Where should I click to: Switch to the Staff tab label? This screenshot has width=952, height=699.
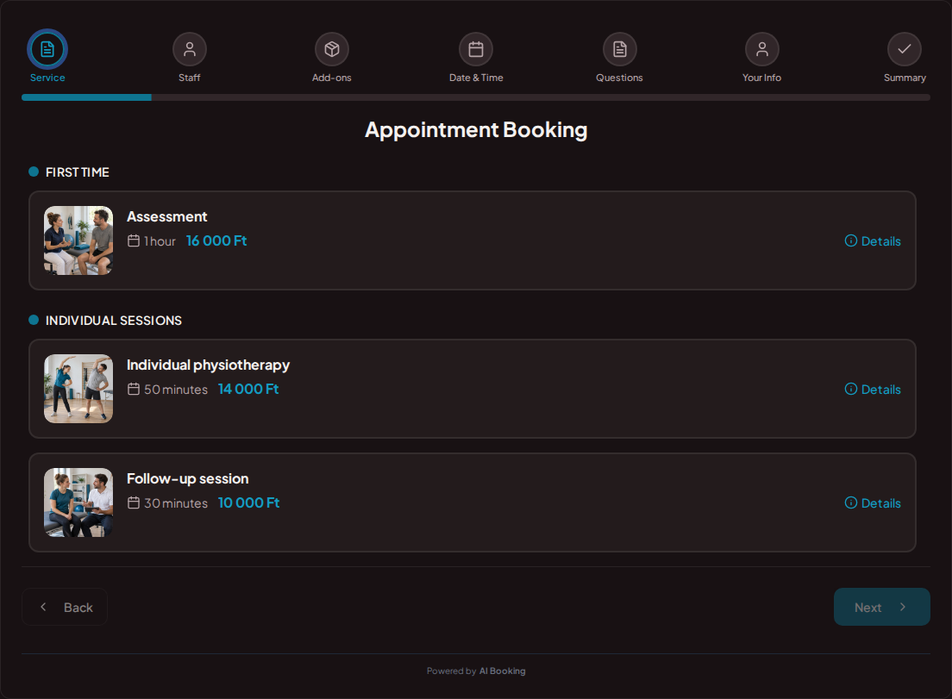(190, 78)
